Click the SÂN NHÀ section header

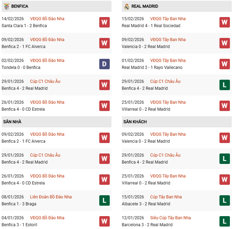click(13, 122)
